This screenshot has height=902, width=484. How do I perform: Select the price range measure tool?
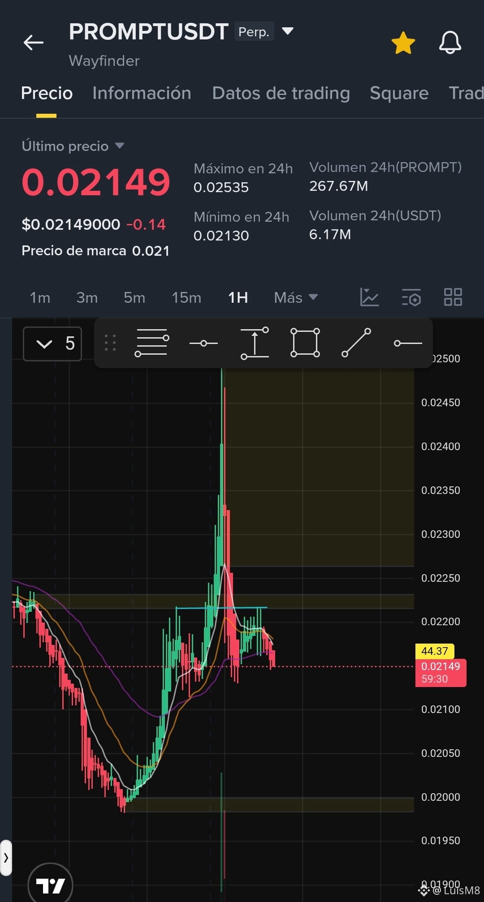pos(255,343)
